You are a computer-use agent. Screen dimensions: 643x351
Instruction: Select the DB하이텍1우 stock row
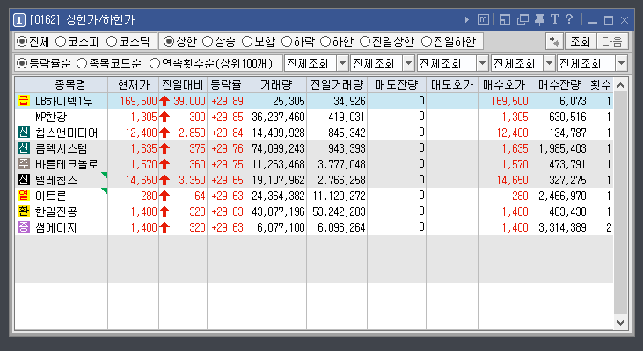(314, 101)
